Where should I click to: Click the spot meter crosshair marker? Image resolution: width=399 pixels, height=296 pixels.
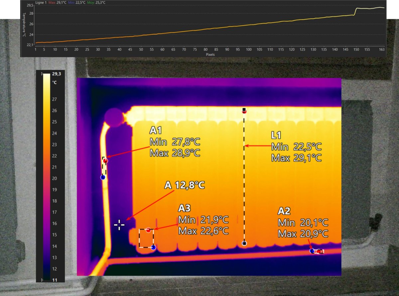click(119, 225)
